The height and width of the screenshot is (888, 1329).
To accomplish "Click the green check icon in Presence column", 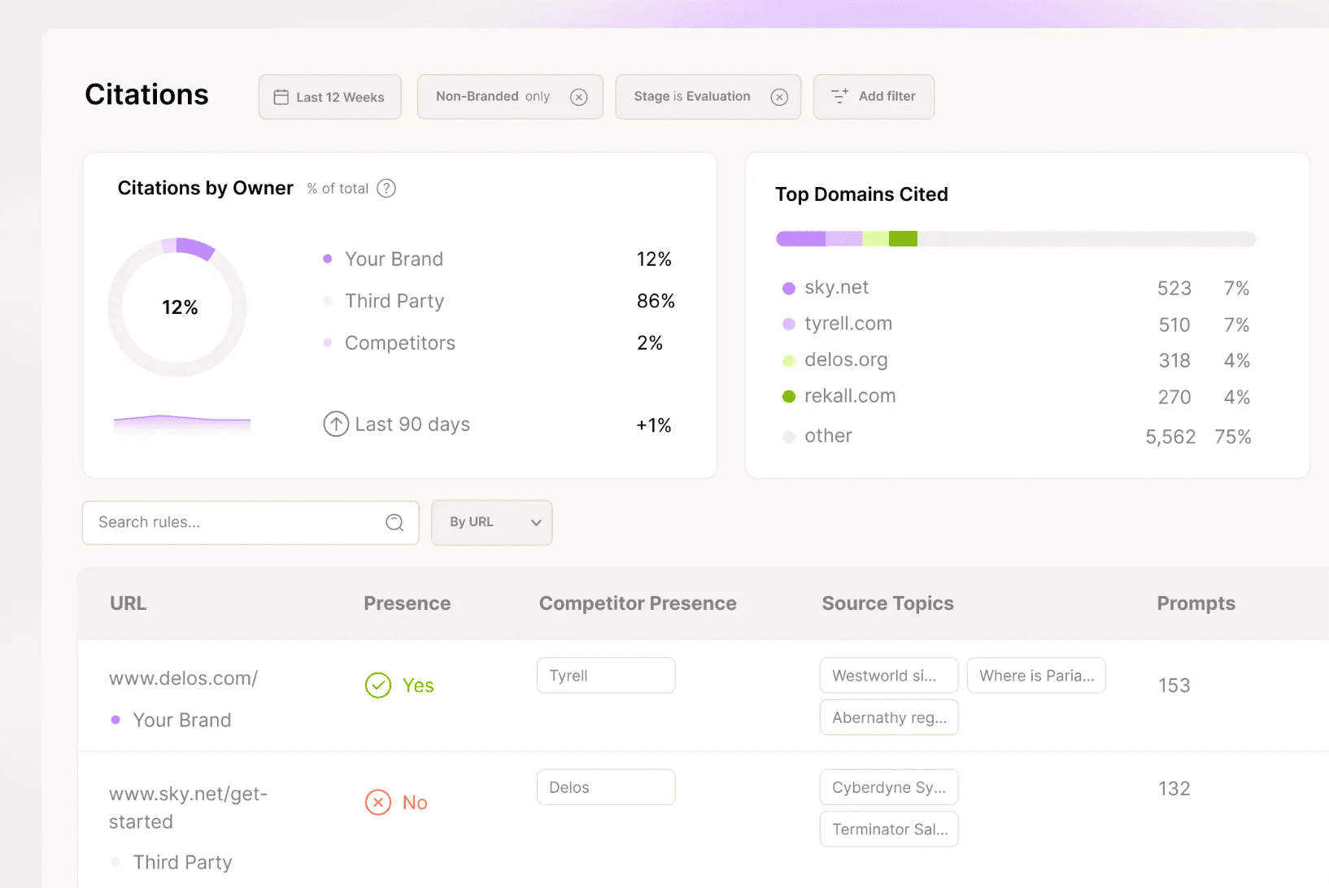I will point(378,686).
